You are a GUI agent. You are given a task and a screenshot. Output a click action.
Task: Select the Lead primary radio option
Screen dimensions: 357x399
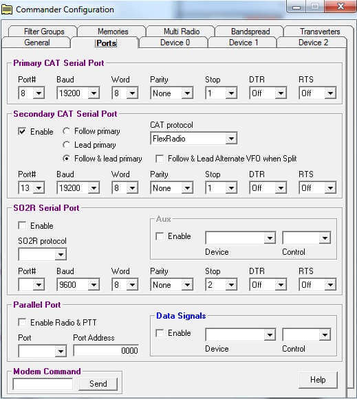[x=66, y=145]
